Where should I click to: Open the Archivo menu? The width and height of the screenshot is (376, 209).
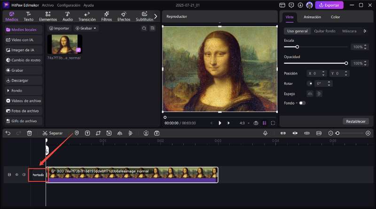click(47, 5)
